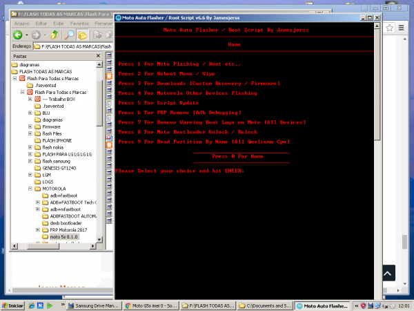Open the Editar menu in Explorer
Viewport: 414px width, 311px height.
point(41,23)
